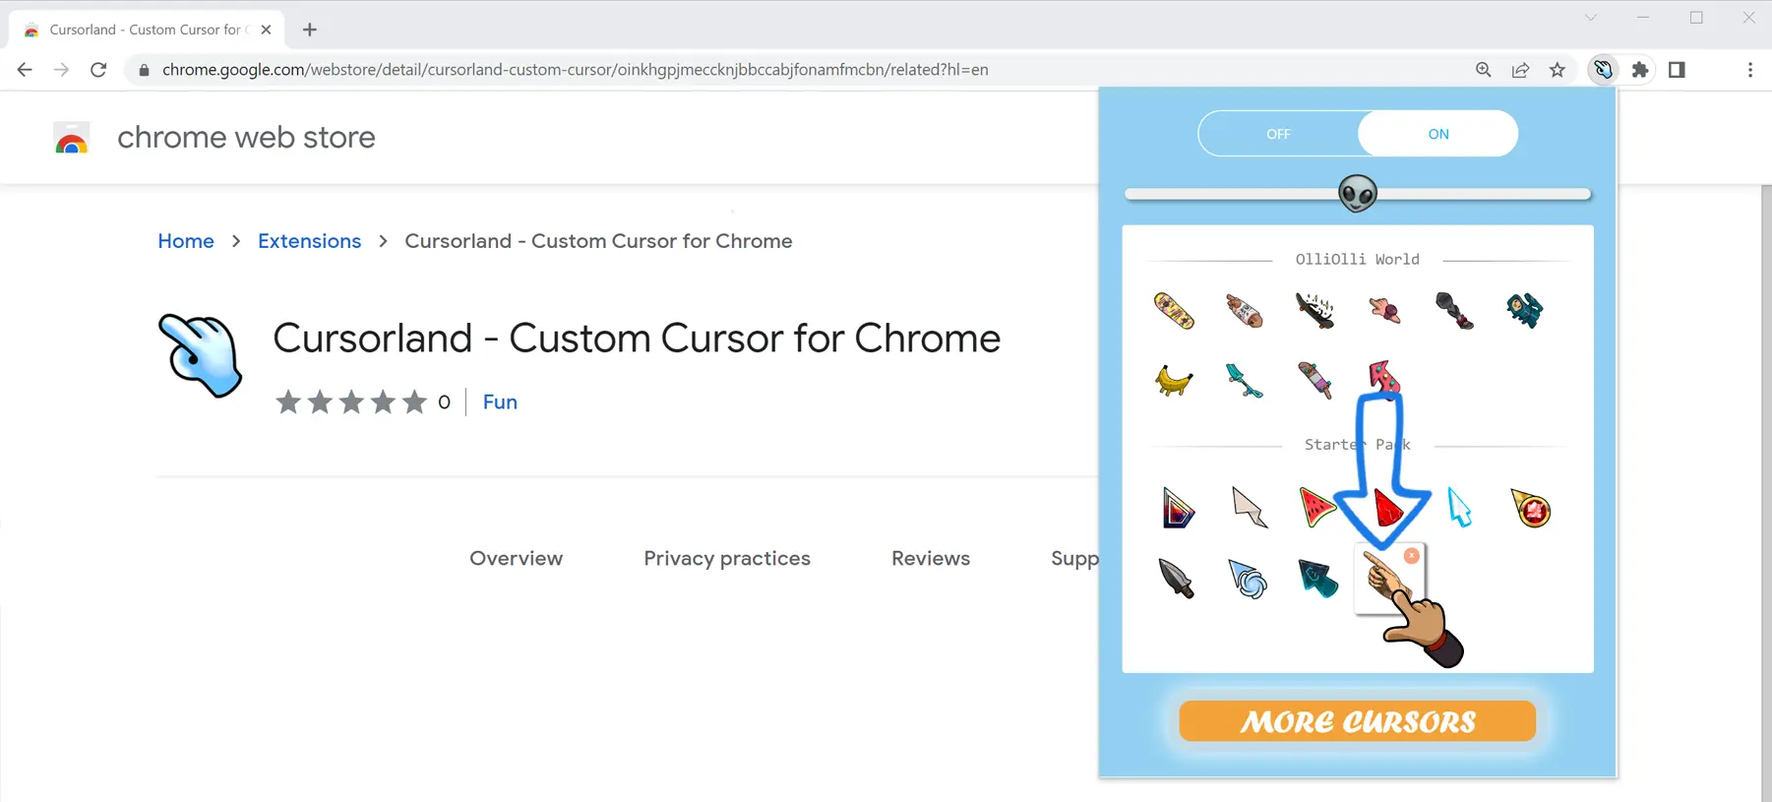Choose the pink dotted arrow cursor
Image resolution: width=1772 pixels, height=802 pixels.
1383,377
